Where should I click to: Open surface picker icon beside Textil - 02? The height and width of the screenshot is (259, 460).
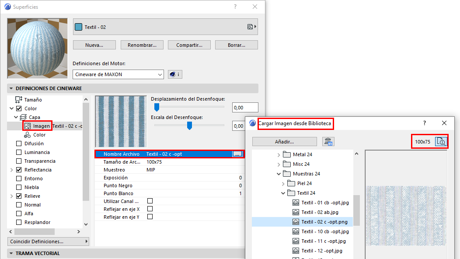pos(252,27)
